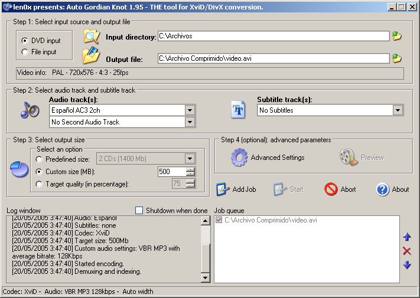The height and width of the screenshot is (298, 420).
Task: Click status bar text 'Codec: XviD'
Action: click(20, 292)
